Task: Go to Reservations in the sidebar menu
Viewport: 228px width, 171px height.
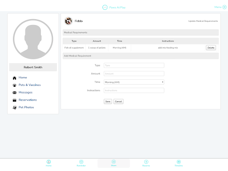Action: [x=28, y=100]
